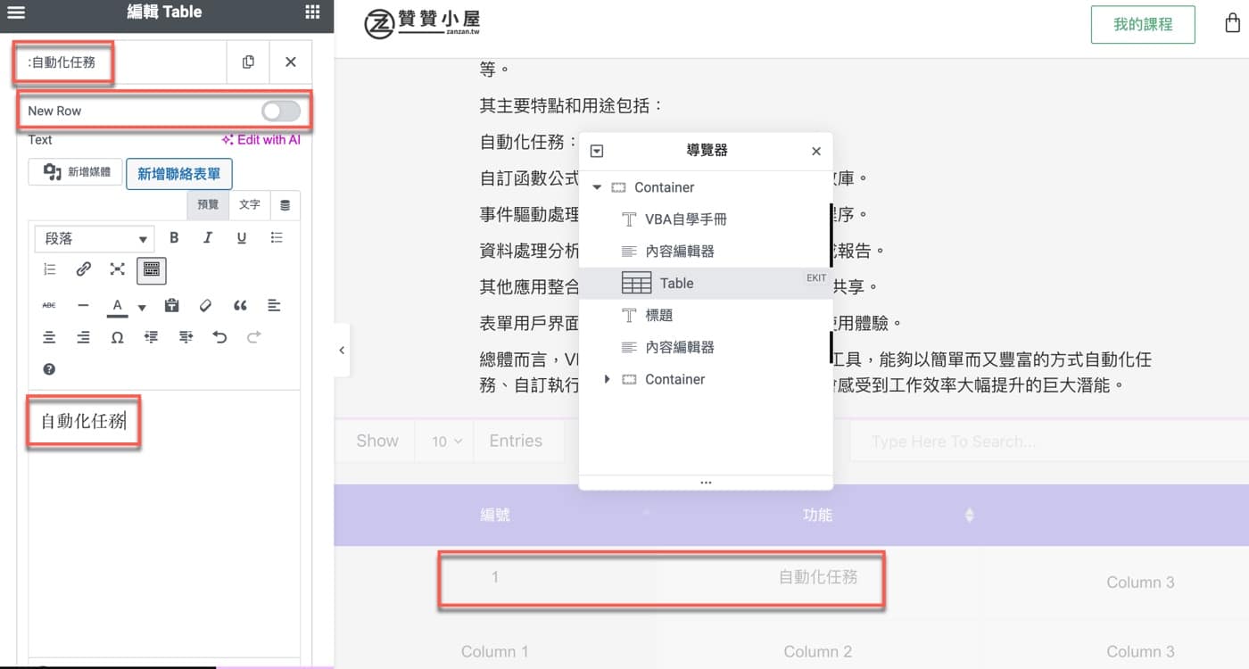Click paste as text icon
The image size is (1249, 669).
pos(172,305)
